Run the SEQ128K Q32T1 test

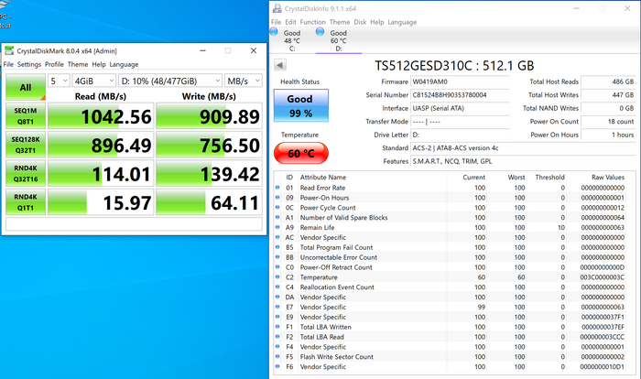click(26, 145)
